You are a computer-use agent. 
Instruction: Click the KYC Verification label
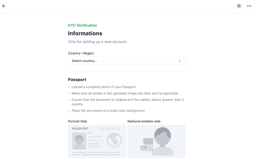82,25
